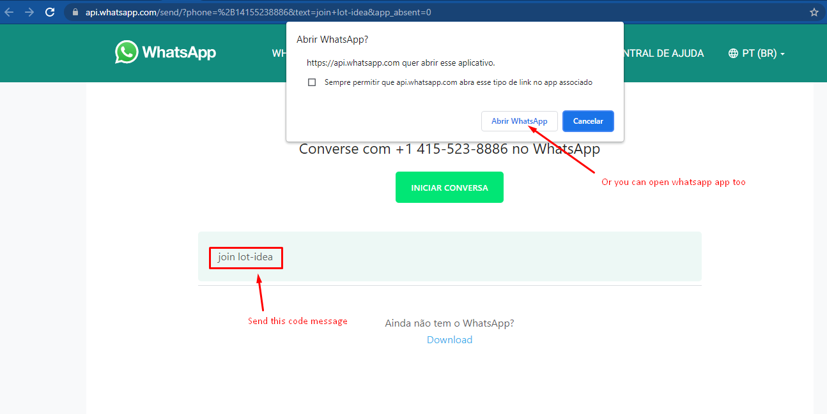The height and width of the screenshot is (414, 827).
Task: Bookmark this page with star icon
Action: tap(814, 12)
